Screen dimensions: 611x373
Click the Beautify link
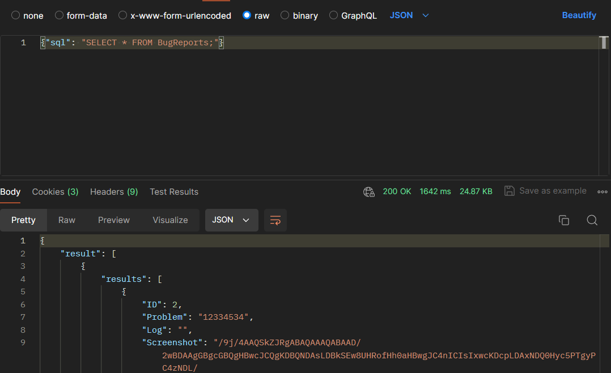[x=579, y=15]
